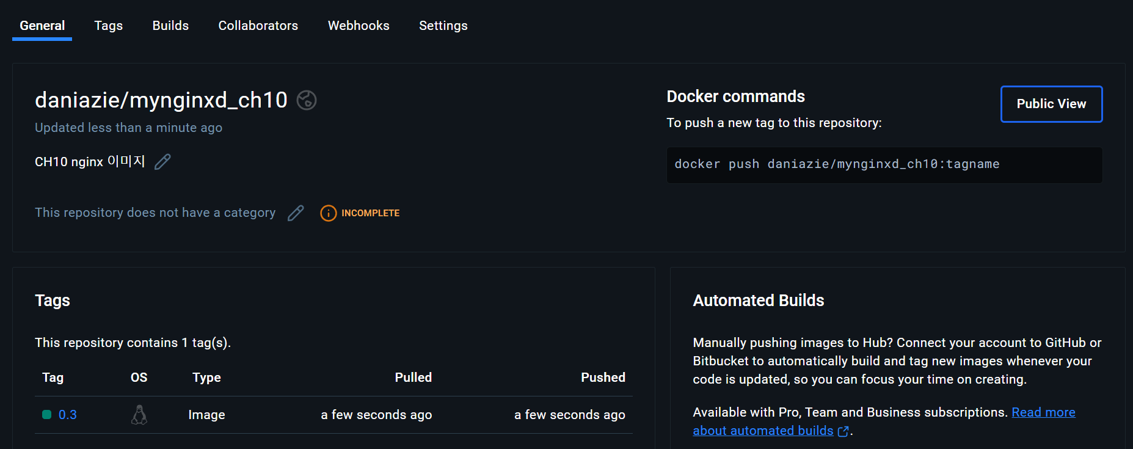This screenshot has height=449, width=1133.
Task: Click the external link icon after automated builds
Action: [x=843, y=431]
